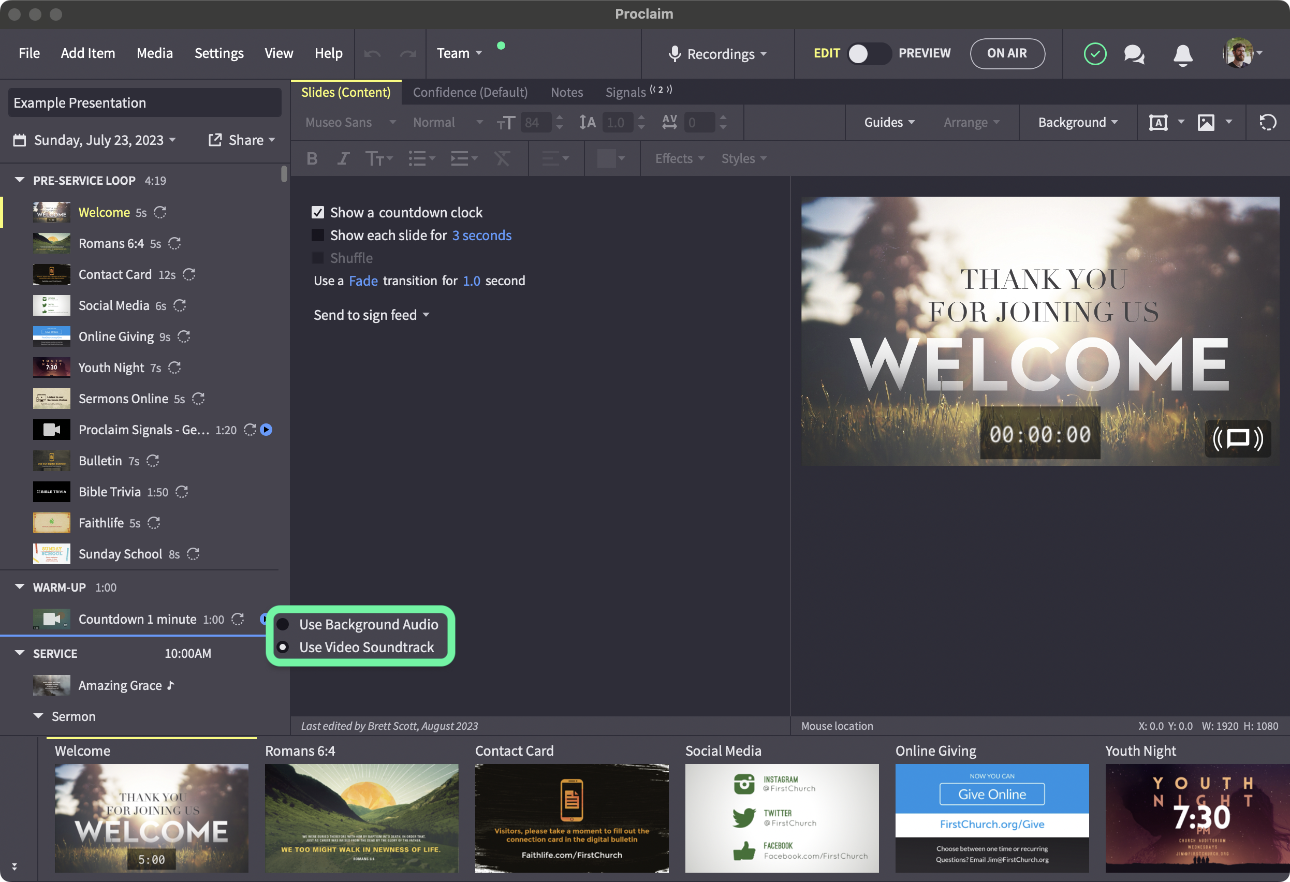Open the Send to sign feed dropdown
This screenshot has width=1290, height=882.
click(371, 315)
